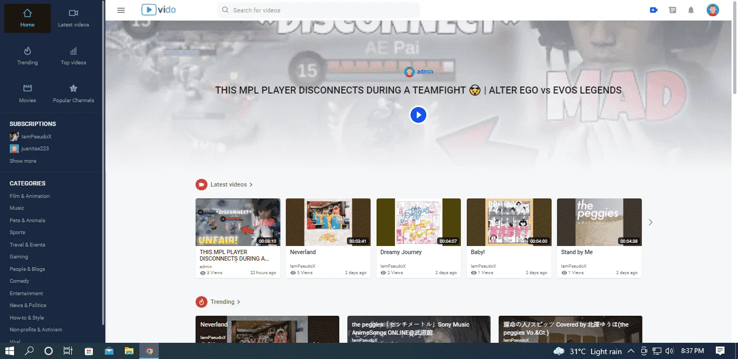Viewport: 738px width, 359px height.
Task: Click the red Latest videos camera icon
Action: pyautogui.click(x=201, y=184)
